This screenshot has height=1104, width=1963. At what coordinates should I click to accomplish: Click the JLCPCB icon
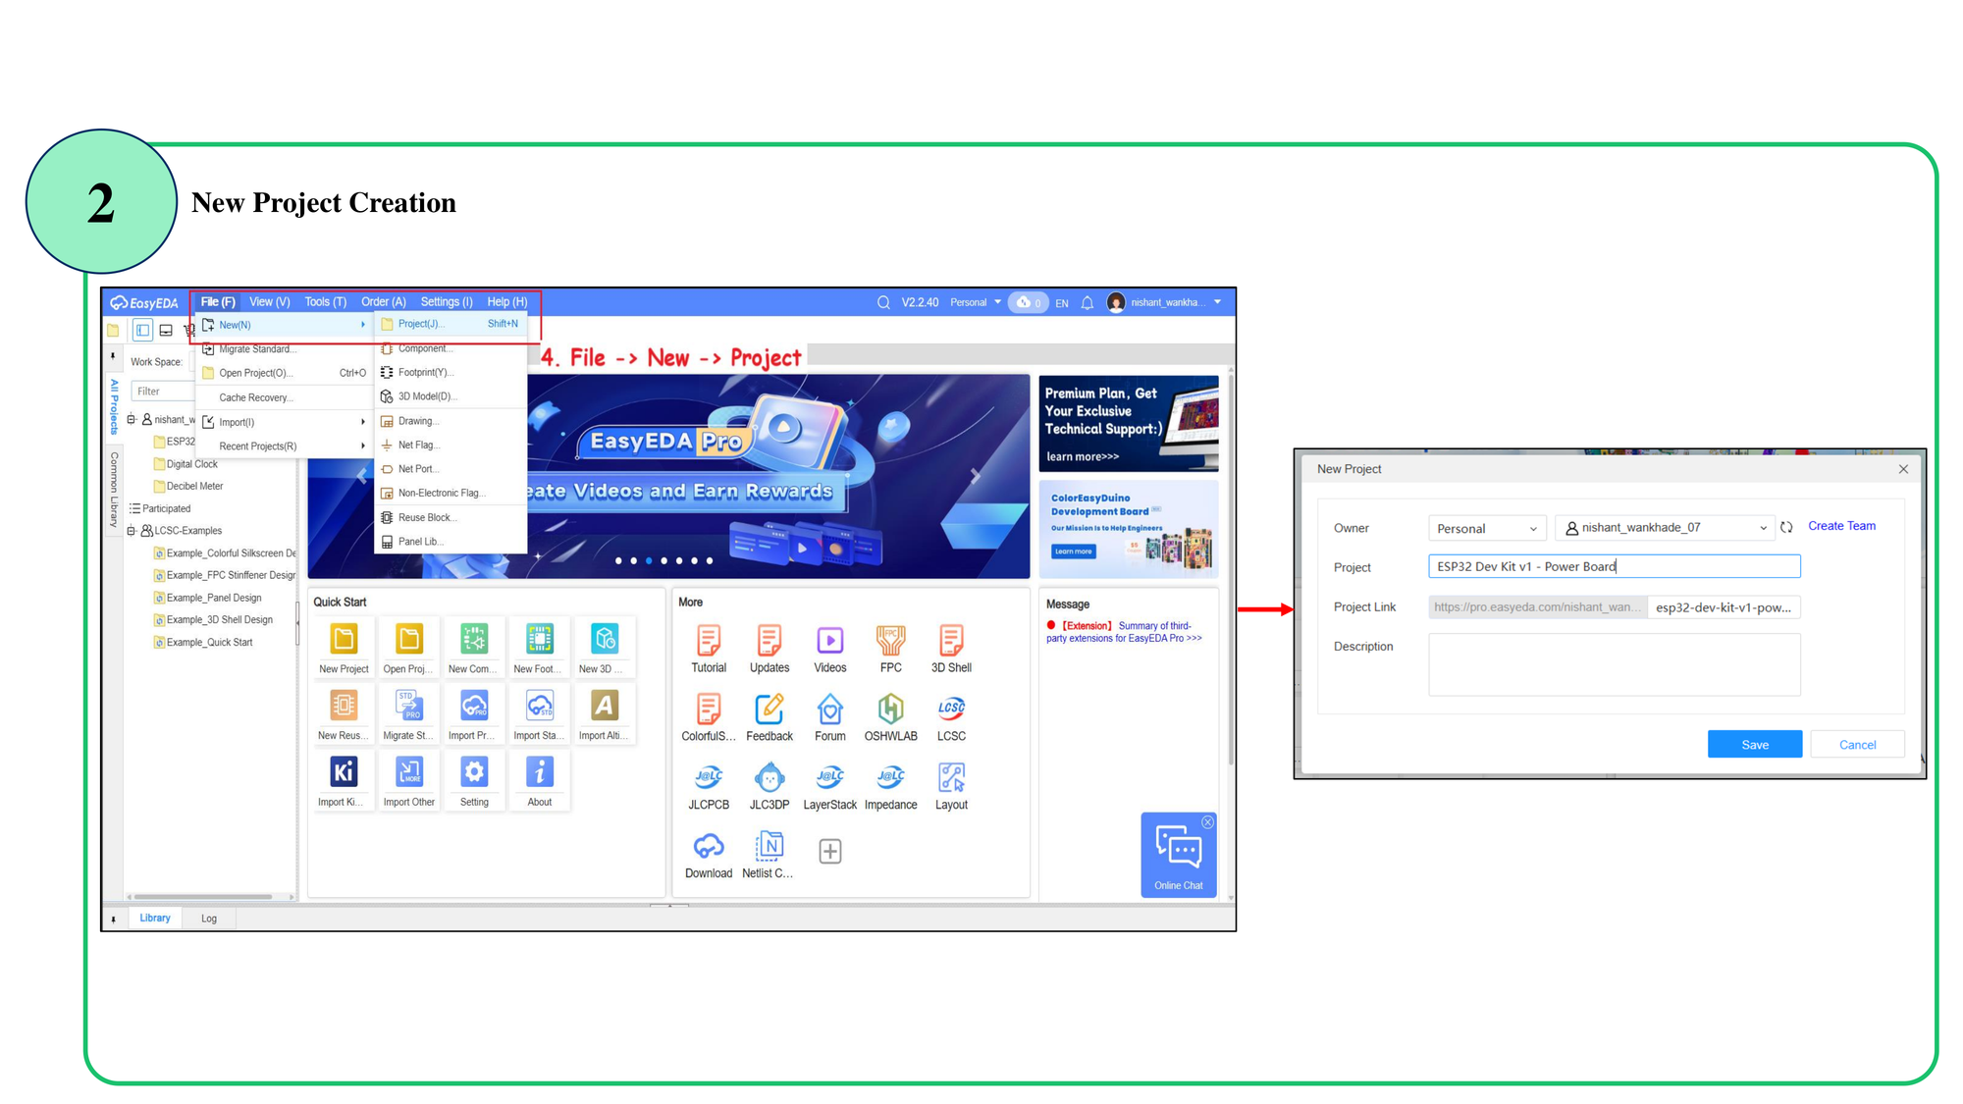pyautogui.click(x=709, y=777)
